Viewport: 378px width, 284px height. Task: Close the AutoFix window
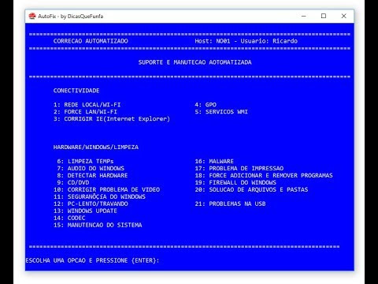point(344,16)
